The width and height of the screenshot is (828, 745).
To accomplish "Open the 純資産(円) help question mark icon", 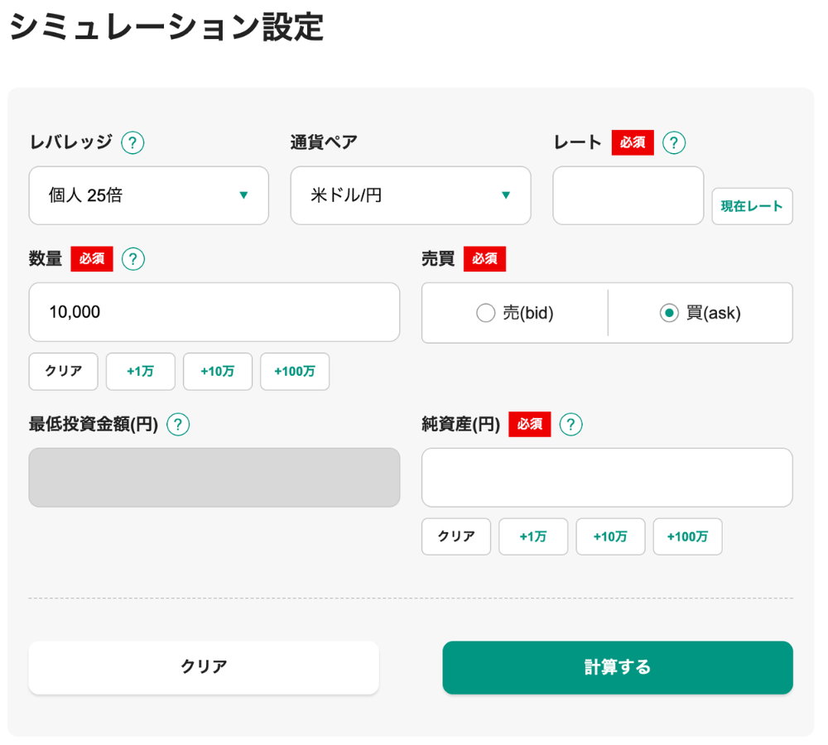I will (x=570, y=424).
